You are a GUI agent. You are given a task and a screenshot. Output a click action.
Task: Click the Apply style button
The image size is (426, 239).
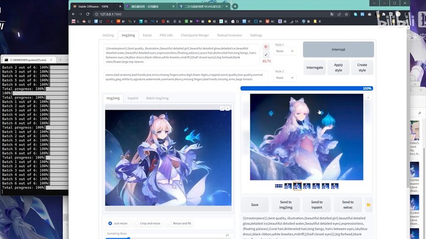pos(338,67)
